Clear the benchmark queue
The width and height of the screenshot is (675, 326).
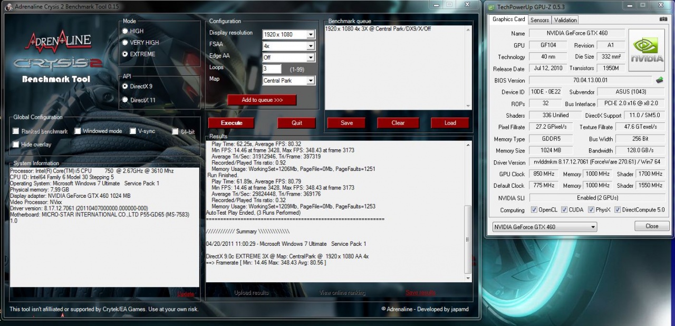(398, 123)
